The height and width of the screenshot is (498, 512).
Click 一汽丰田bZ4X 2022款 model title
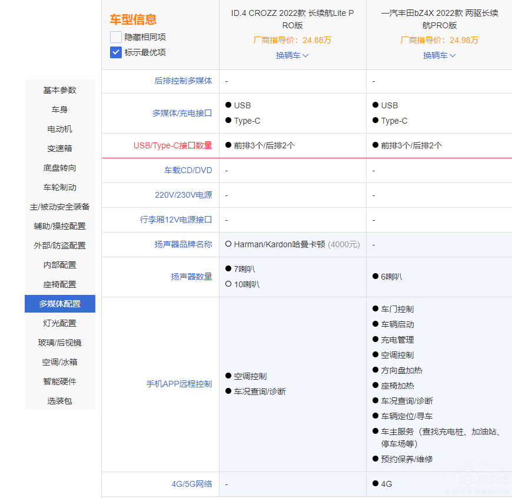tap(439, 19)
